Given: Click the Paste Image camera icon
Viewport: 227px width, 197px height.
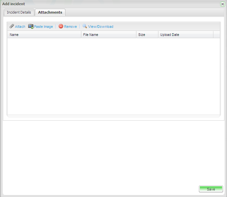Looking at the screenshot, I should [31, 27].
